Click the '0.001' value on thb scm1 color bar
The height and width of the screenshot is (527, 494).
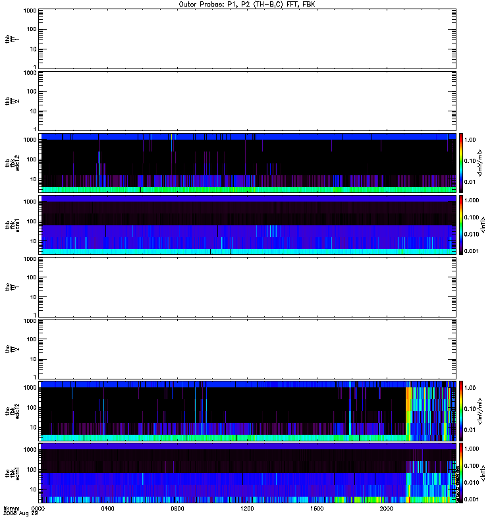[472, 251]
